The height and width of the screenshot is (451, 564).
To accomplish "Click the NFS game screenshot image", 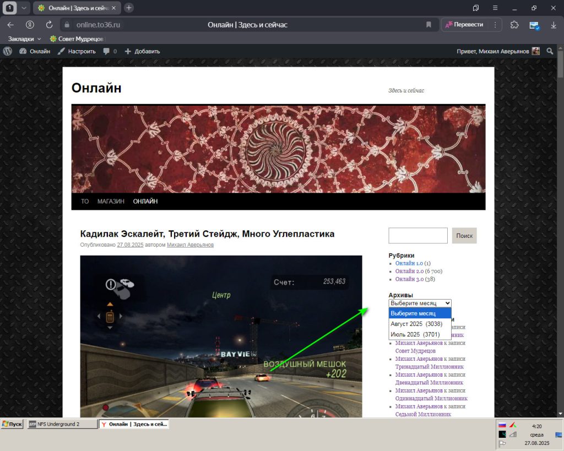I will coord(221,336).
